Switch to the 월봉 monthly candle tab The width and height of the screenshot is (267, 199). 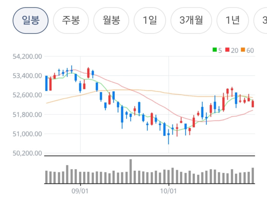click(x=111, y=20)
